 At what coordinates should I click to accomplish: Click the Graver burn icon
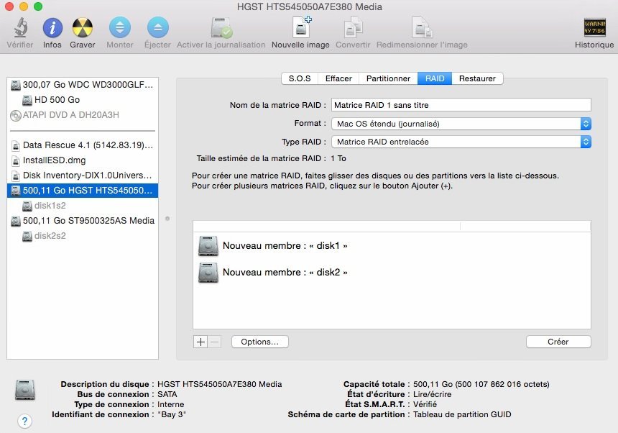[82, 29]
